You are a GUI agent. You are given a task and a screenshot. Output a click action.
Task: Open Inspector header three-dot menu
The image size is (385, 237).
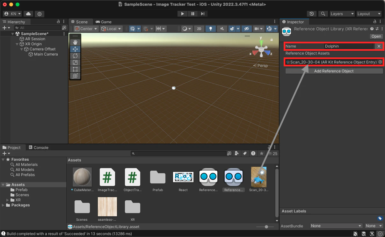[x=381, y=29]
